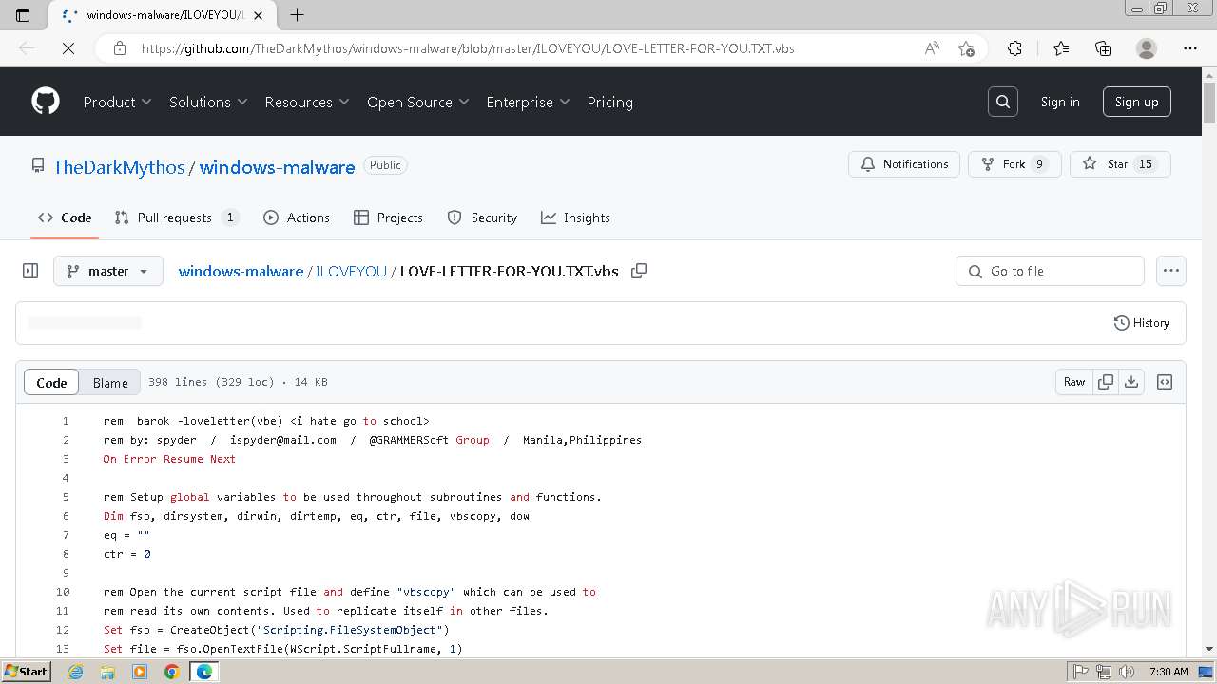Close the windows-malware browser tab
Image resolution: width=1217 pixels, height=684 pixels.
258,15
